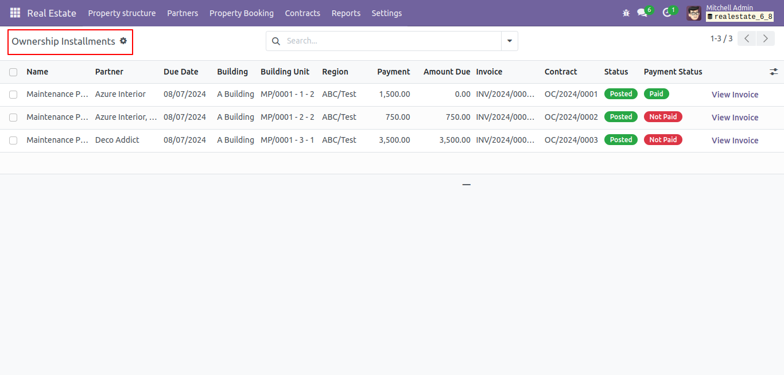Open the Settings menu
784x375 pixels.
tap(387, 13)
